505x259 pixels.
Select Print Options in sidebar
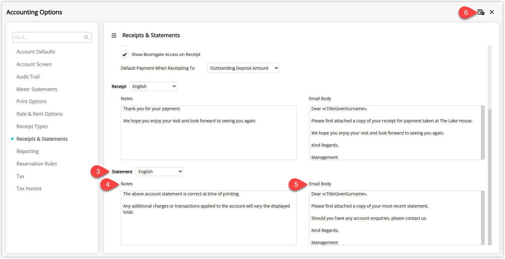pos(31,101)
